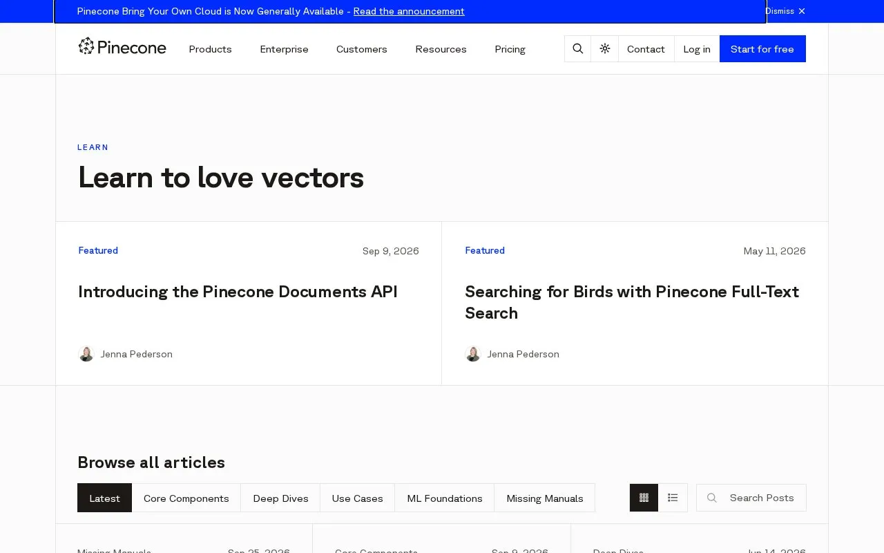Click the Learn to love vectors heading

click(221, 178)
